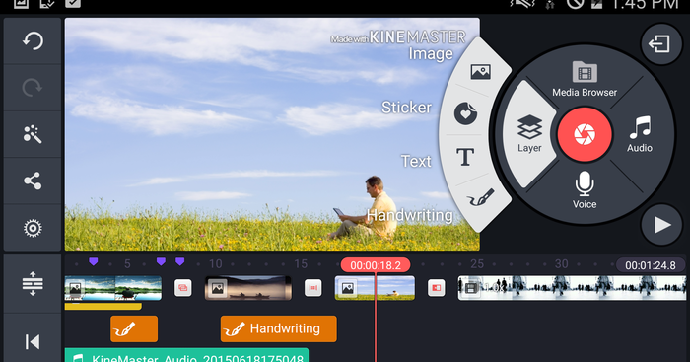Image resolution: width=690 pixels, height=362 pixels.
Task: Tap the undo arrow icon
Action: click(33, 41)
